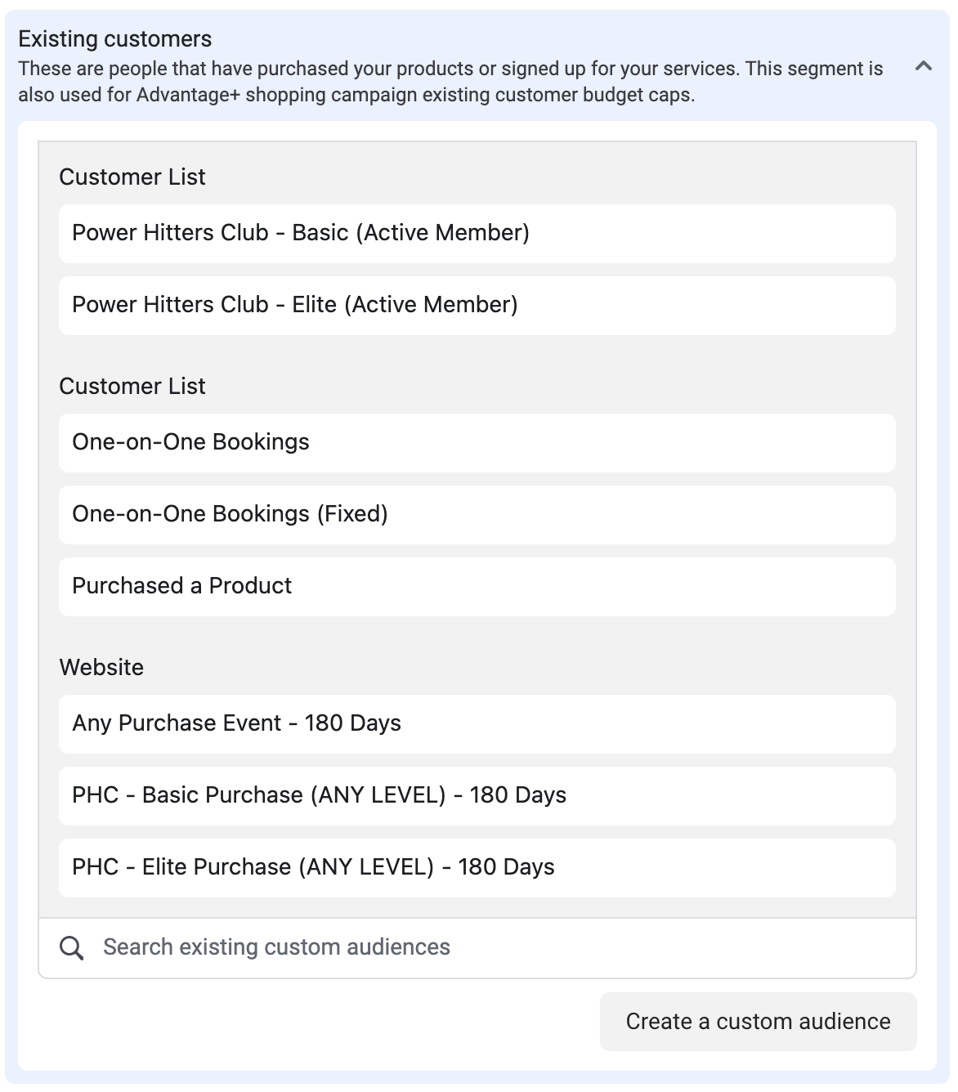Pick PHC - Basic Purchase 180 Days

coord(477,796)
